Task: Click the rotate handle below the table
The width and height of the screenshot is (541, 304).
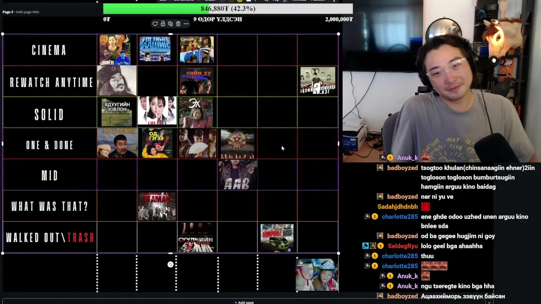Action: click(170, 265)
